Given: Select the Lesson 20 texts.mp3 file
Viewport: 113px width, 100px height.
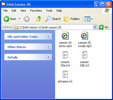Looking at the screenshot, I should pos(65,40).
